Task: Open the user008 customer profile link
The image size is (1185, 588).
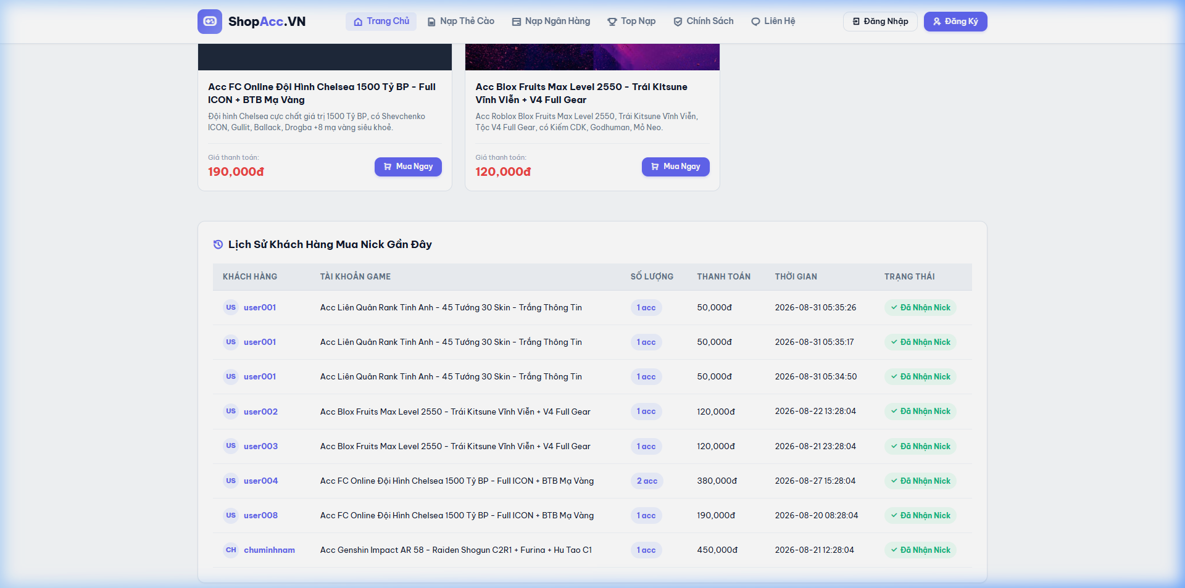Action: pyautogui.click(x=260, y=515)
